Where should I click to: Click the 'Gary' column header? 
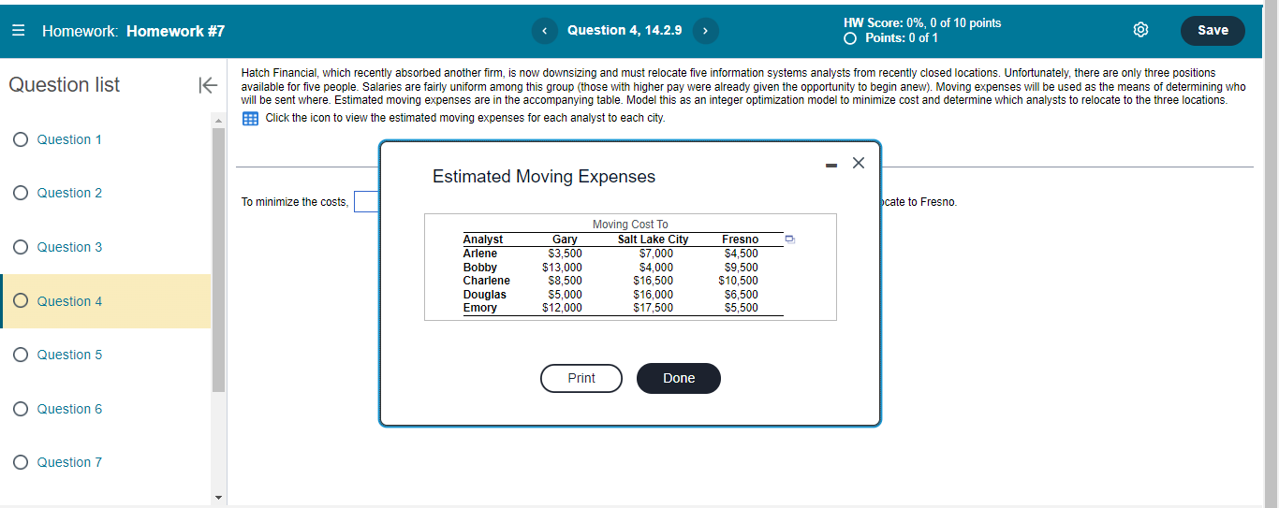coord(565,239)
